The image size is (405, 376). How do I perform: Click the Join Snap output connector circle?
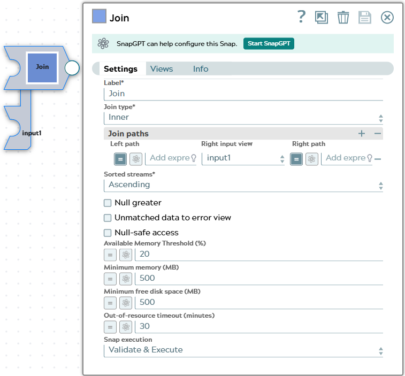click(72, 68)
